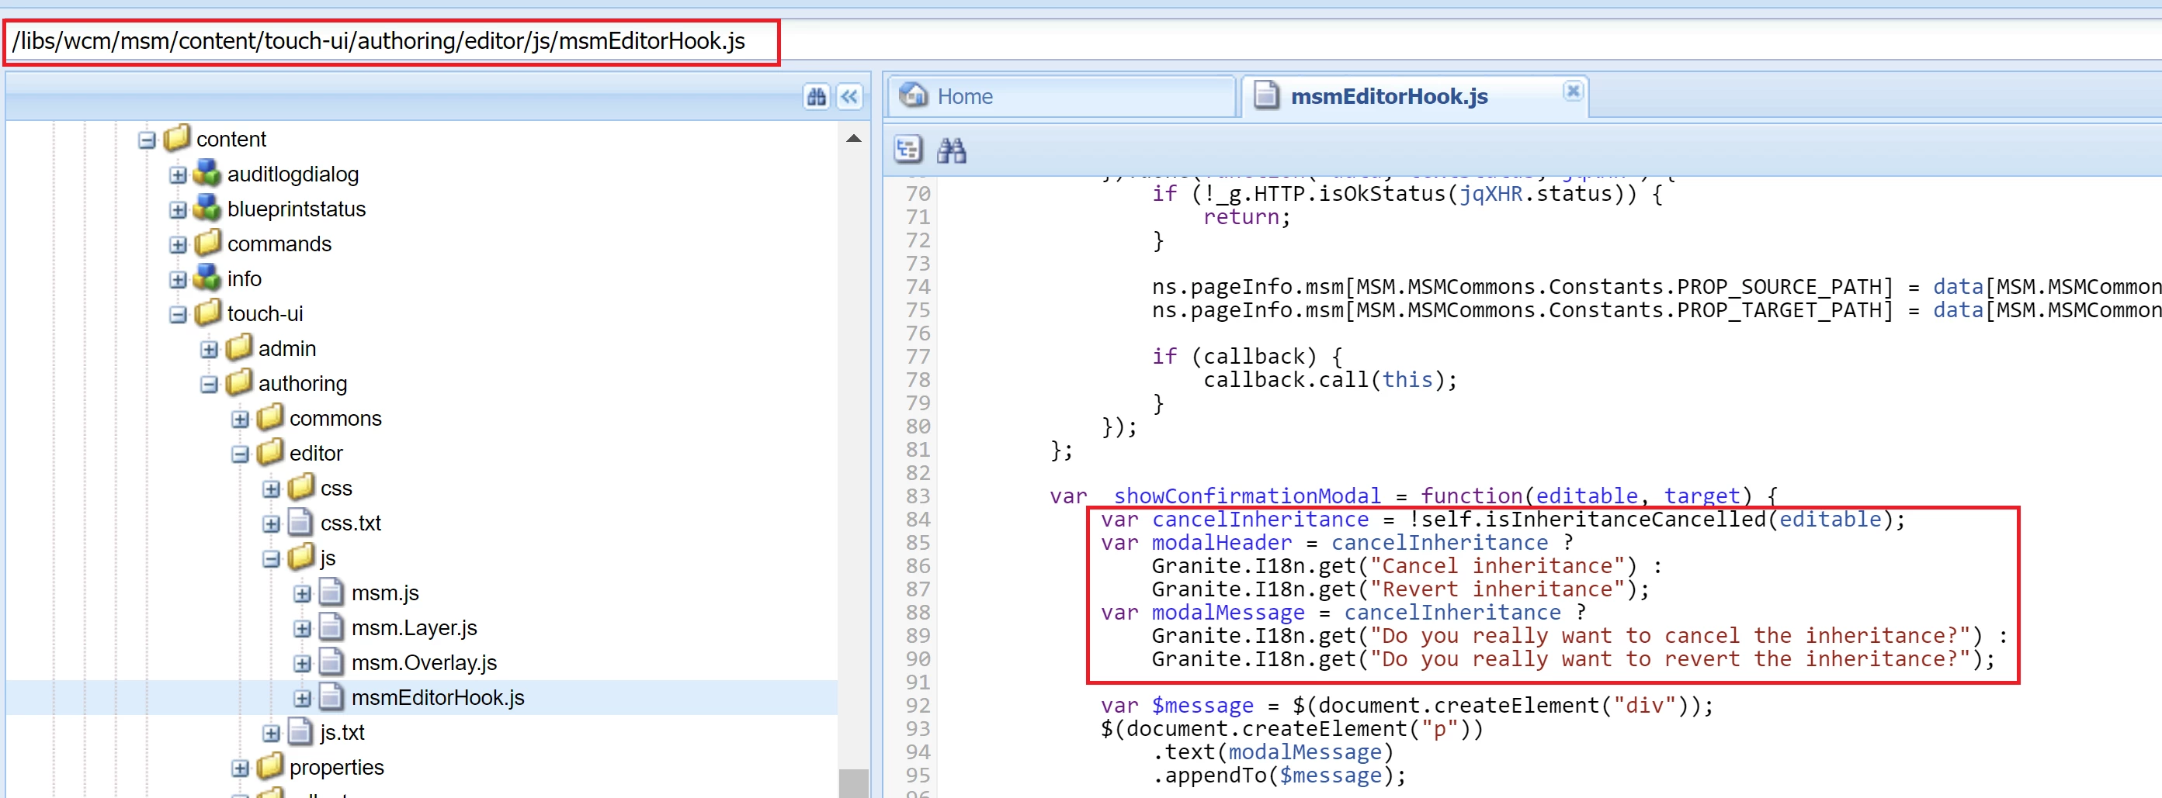Click the Home tab icon
The image size is (2162, 798).
[x=913, y=95]
